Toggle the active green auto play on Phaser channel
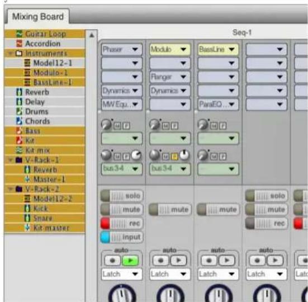This screenshot has height=302, width=308. coord(130,261)
